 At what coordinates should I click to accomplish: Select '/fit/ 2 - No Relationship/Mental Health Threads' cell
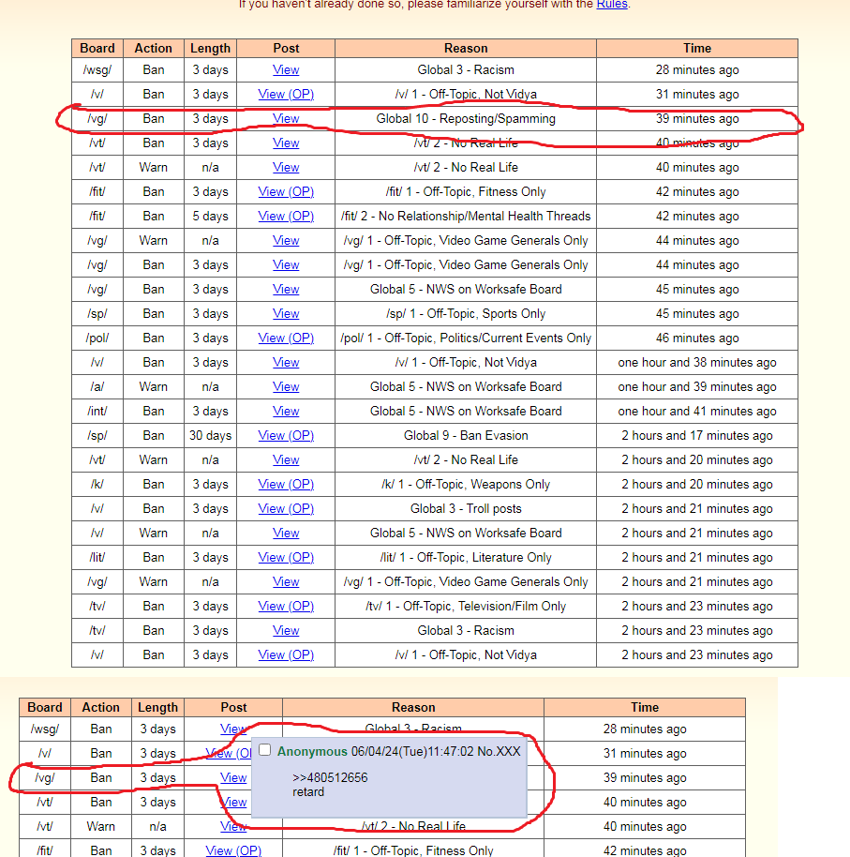(466, 216)
